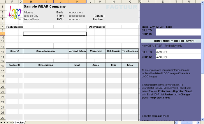Click the empty Te voldoen op cell in row 14
Viewport: 204px width, 124px height.
click(130, 56)
